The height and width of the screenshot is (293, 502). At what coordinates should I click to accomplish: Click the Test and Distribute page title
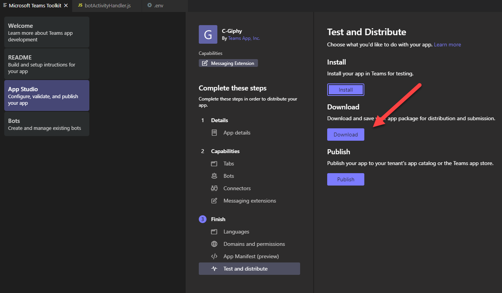(x=367, y=32)
